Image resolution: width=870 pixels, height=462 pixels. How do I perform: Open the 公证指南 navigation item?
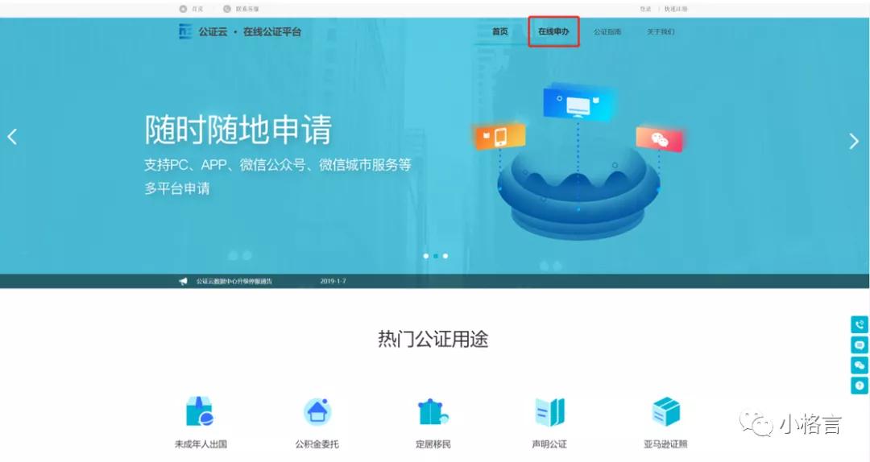[607, 32]
